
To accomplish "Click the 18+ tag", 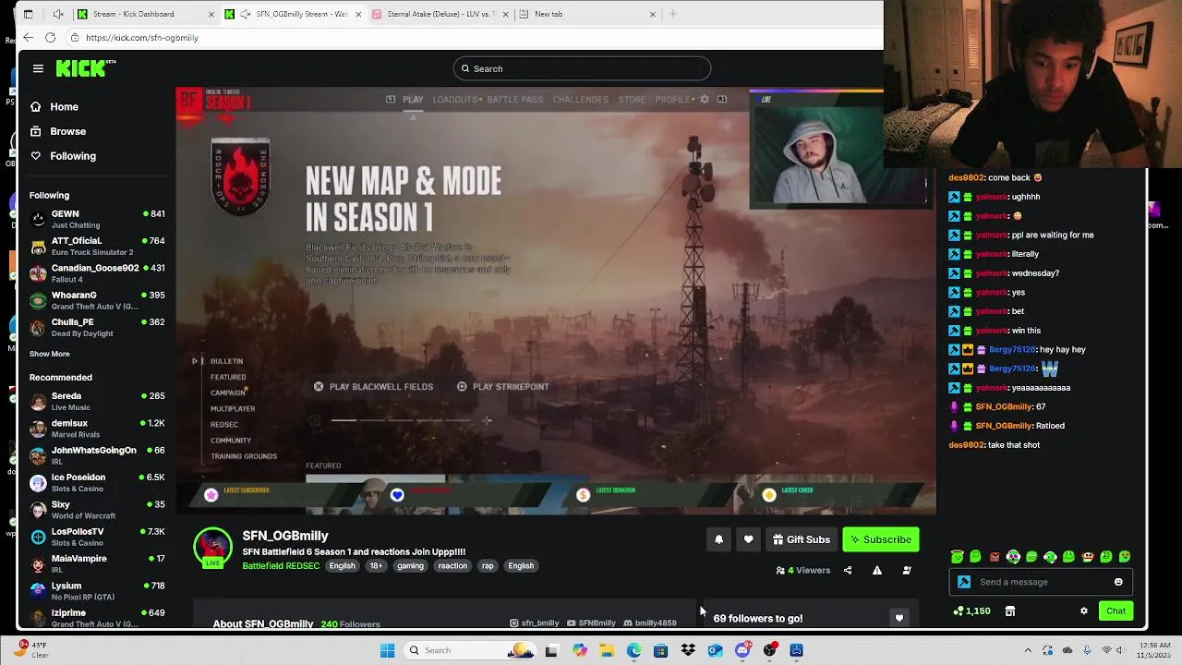I will click(376, 566).
